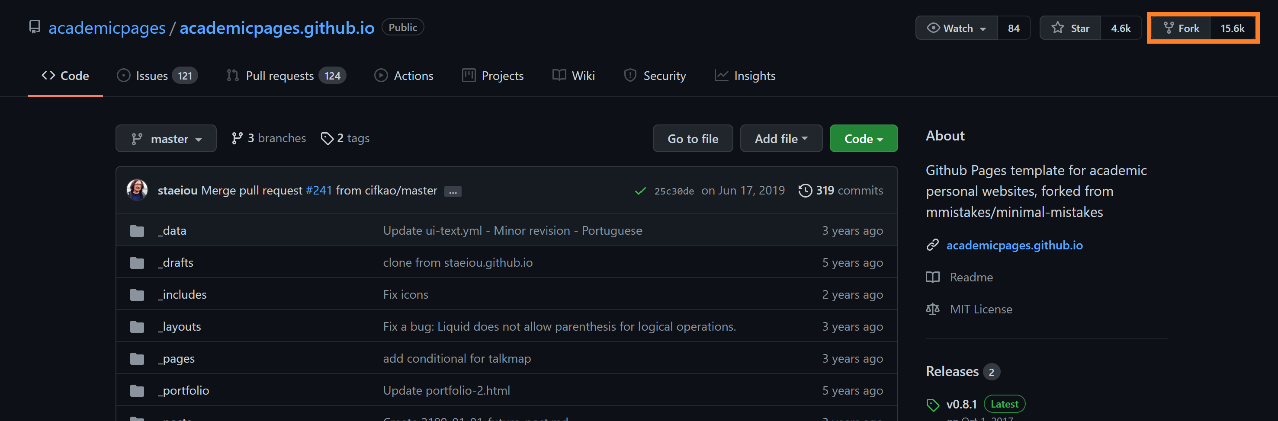Click the tags icon next to 2 tags
Screen dimensions: 1278x421
pos(327,138)
